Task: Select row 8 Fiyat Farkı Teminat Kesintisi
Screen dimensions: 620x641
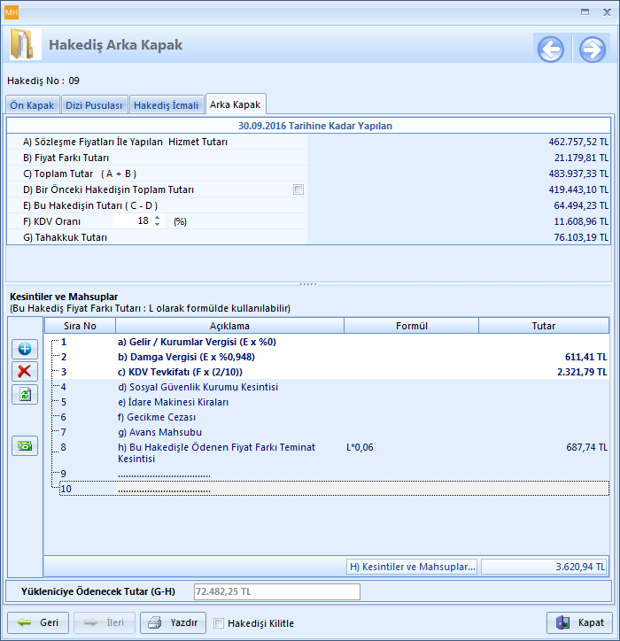Action: [x=216, y=448]
